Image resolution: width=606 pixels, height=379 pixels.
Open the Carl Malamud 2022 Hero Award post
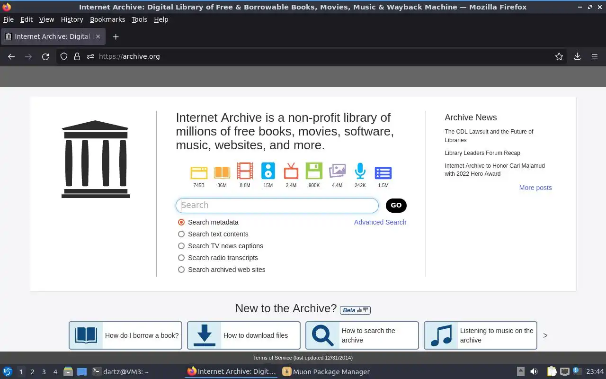click(495, 170)
